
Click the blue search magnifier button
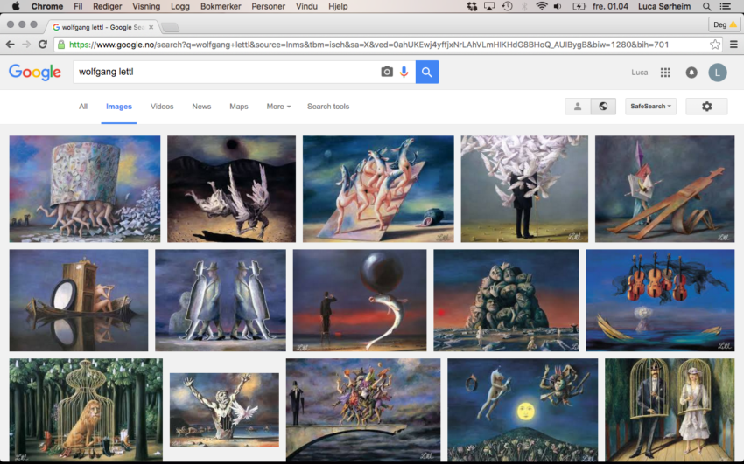[x=427, y=72]
